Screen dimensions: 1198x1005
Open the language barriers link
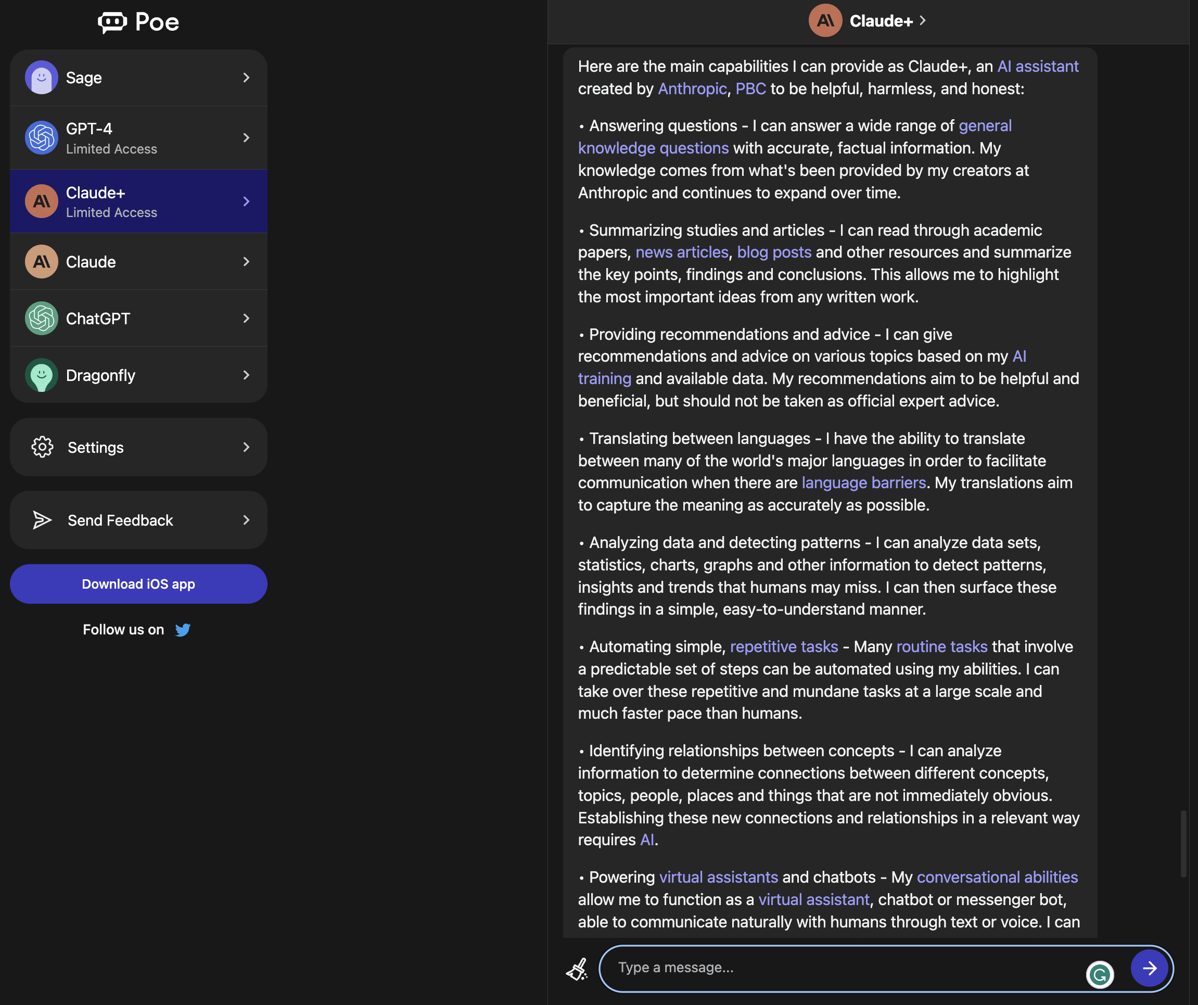(864, 483)
